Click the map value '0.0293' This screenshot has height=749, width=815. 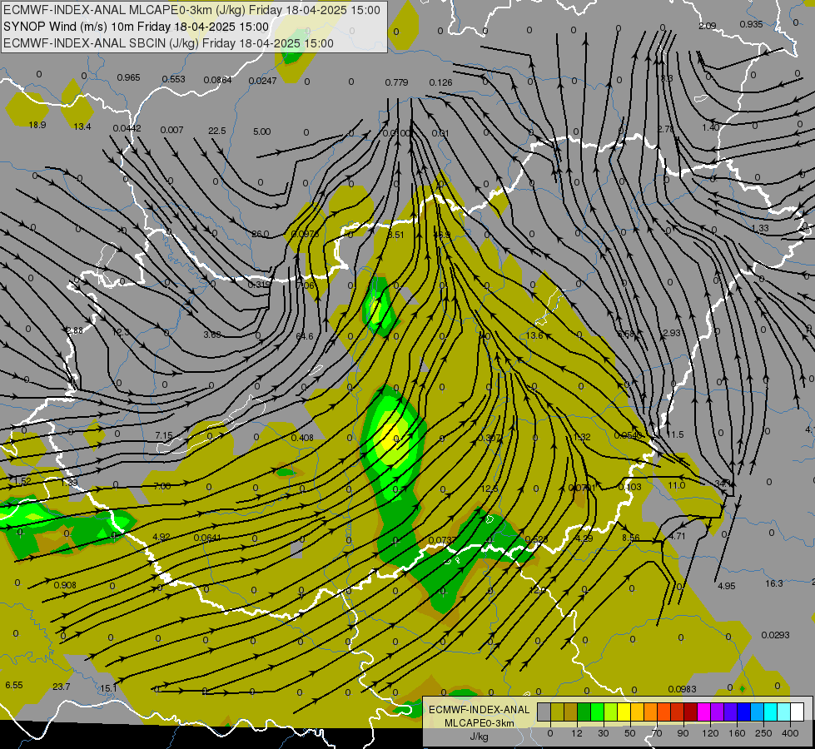pos(776,635)
